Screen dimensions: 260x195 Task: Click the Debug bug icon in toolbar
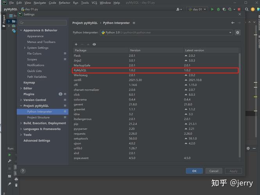click(219, 9)
